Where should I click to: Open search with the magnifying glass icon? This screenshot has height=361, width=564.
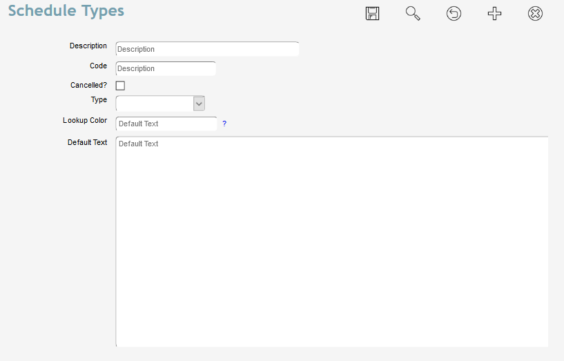click(413, 14)
